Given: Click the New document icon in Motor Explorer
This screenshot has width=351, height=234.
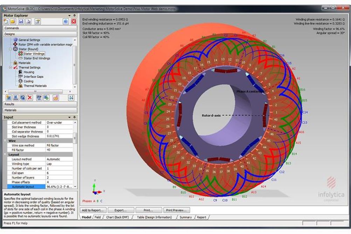Looking at the screenshot, I should pos(6,21).
